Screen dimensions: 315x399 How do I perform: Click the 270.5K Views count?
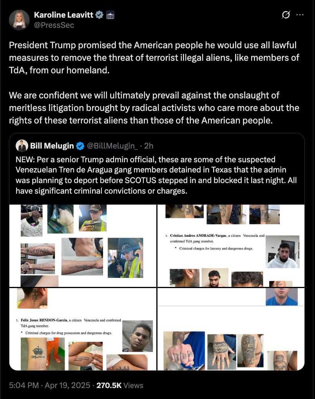[x=120, y=385]
